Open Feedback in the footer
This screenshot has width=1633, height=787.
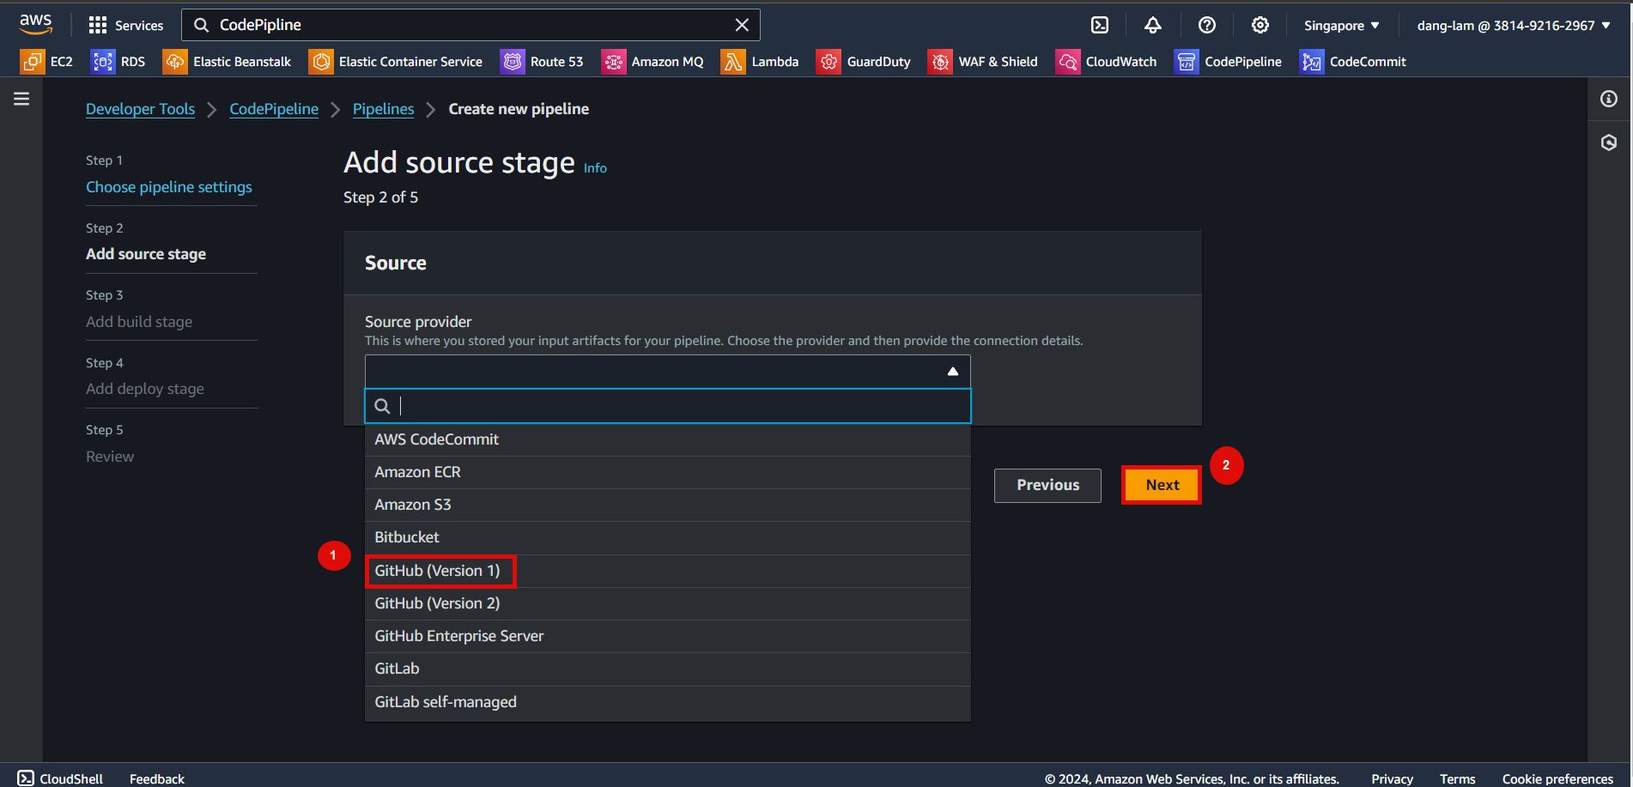pos(157,778)
